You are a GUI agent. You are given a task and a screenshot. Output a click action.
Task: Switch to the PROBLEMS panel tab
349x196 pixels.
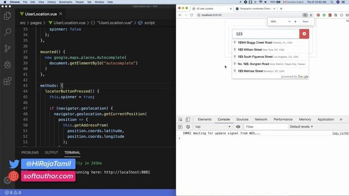coord(30,152)
